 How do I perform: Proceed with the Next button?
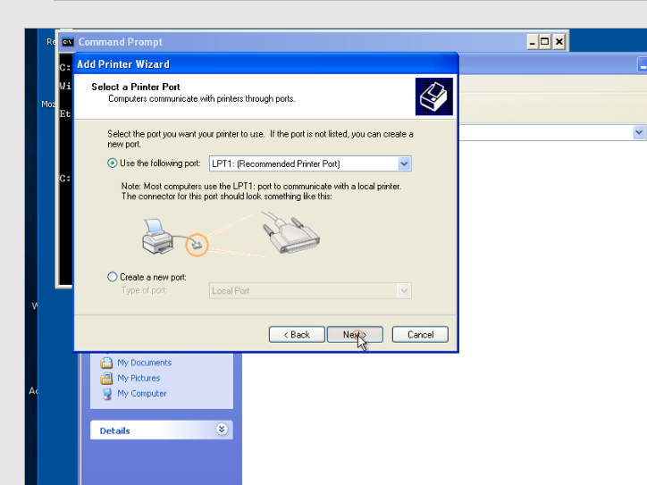[x=355, y=334]
